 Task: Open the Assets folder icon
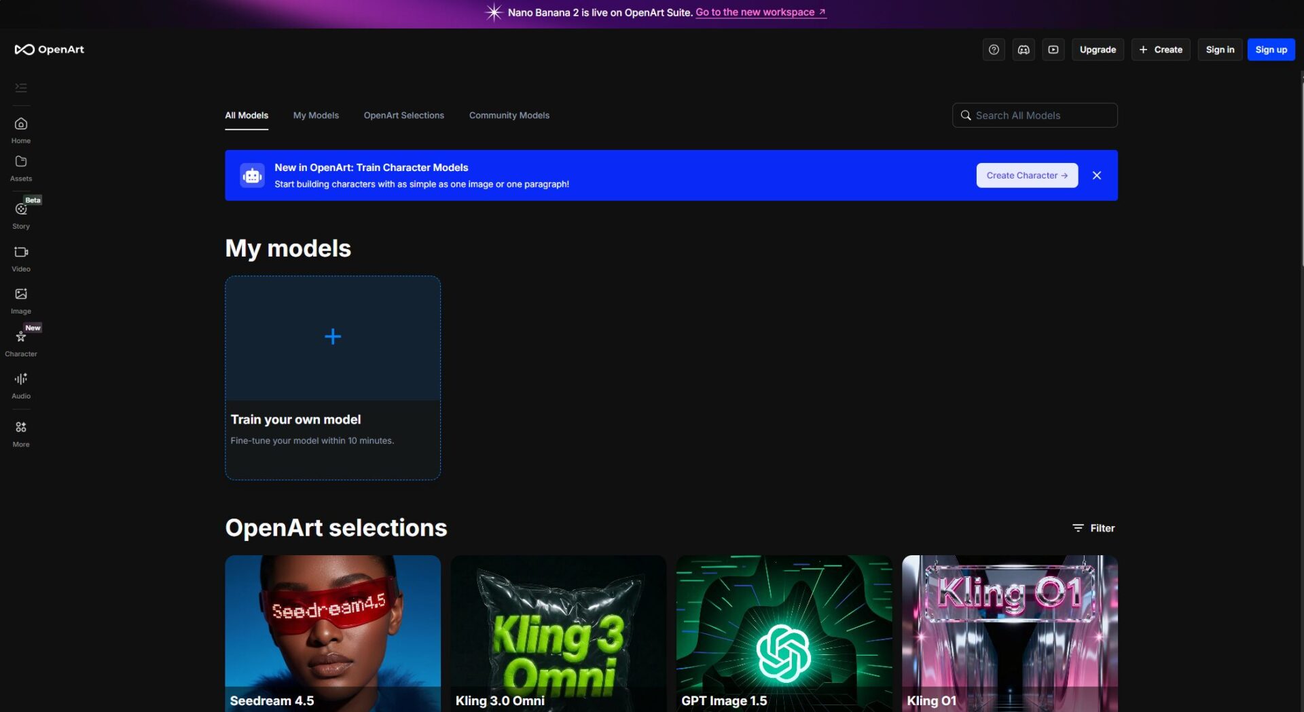21,162
